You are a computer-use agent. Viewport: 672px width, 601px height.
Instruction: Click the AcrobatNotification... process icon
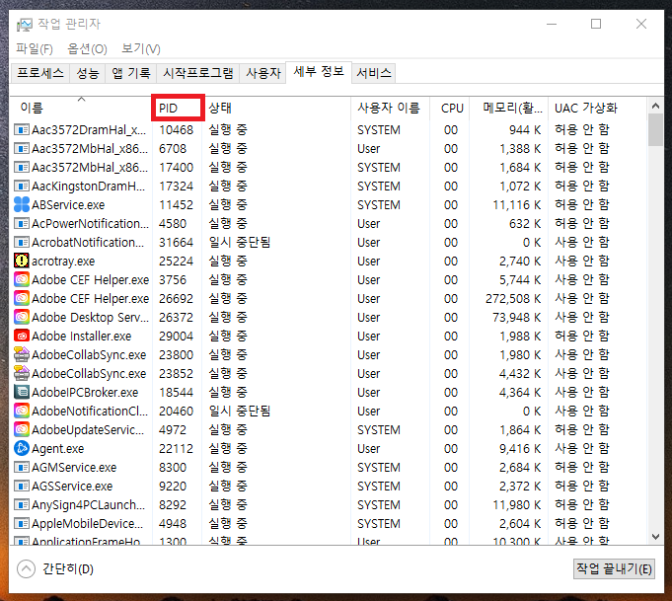(22, 242)
